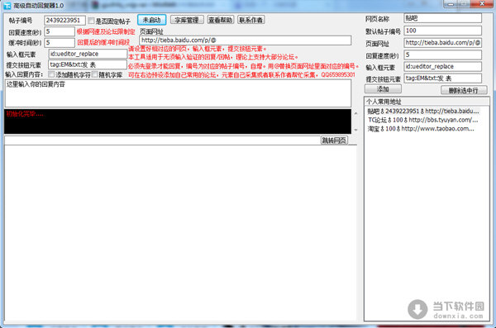Screen dimensions: 496x328
Task: Enable the 随机字库 checkbox
Action: [x=94, y=74]
